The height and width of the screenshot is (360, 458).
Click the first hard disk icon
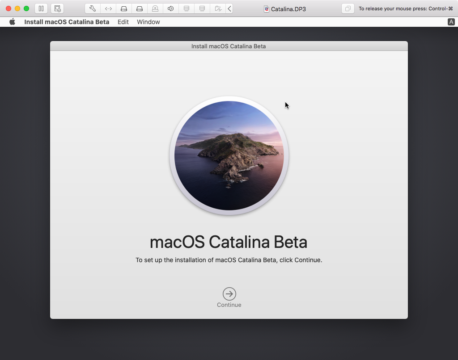pyautogui.click(x=124, y=8)
